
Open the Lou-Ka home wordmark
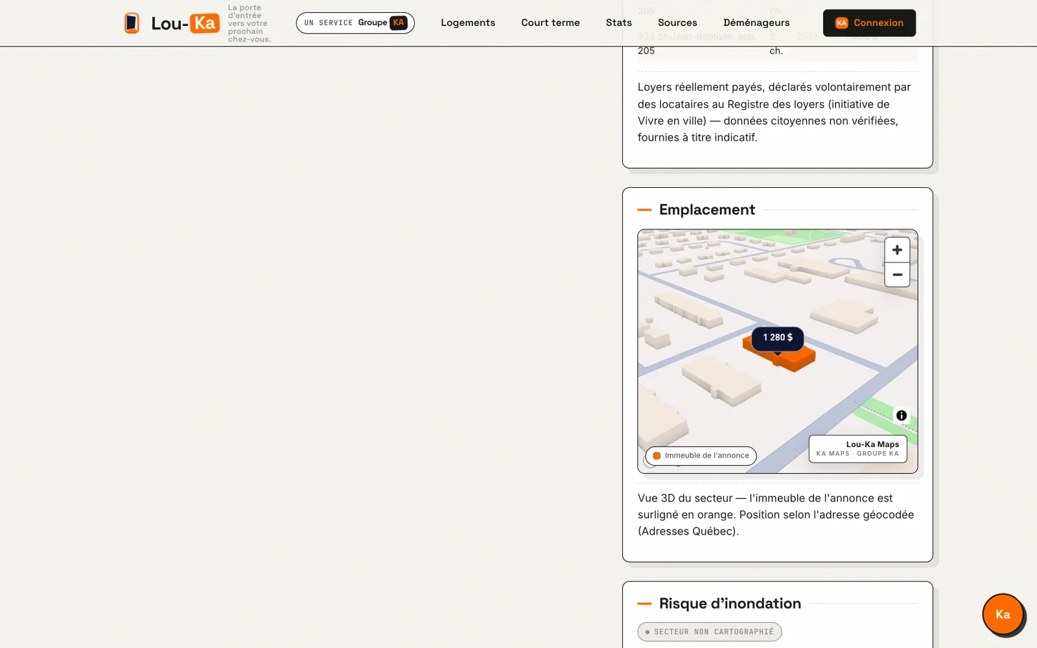pyautogui.click(x=185, y=23)
